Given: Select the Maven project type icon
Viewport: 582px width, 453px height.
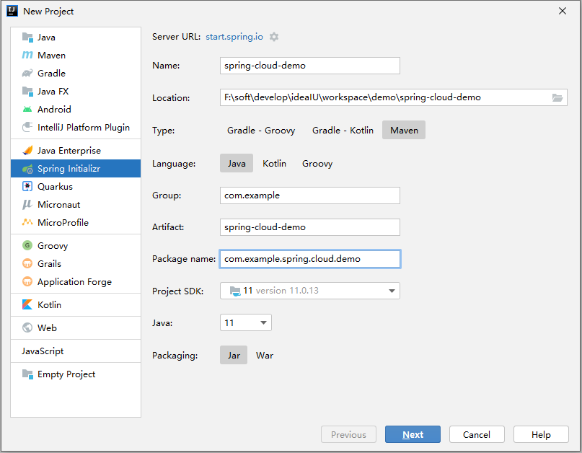Looking at the screenshot, I should click(27, 55).
